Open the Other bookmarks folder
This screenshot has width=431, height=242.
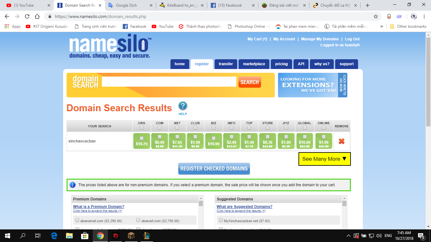[408, 26]
